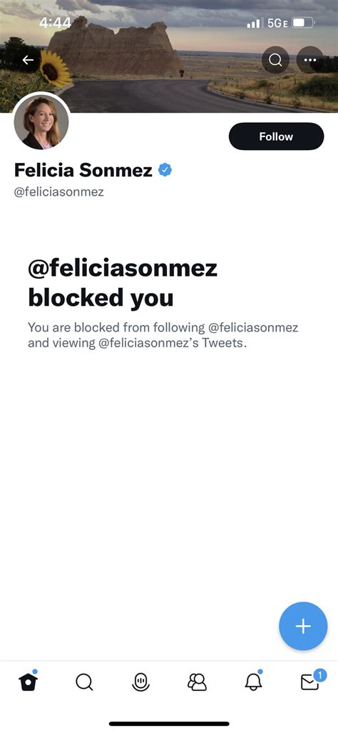Open the three-dot more options menu
Viewport: 338px width, 733px height.
(310, 60)
